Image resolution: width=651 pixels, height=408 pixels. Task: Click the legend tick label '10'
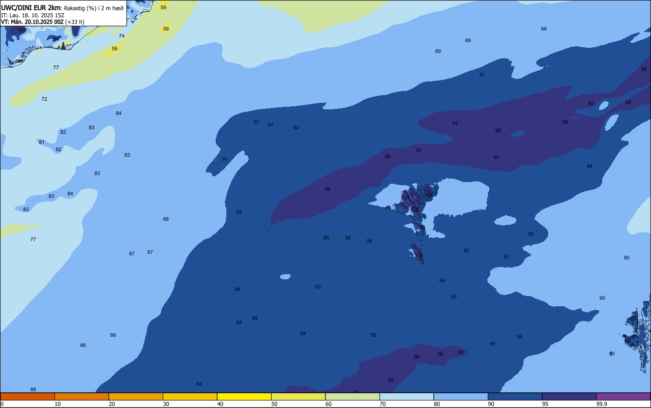tap(57, 404)
